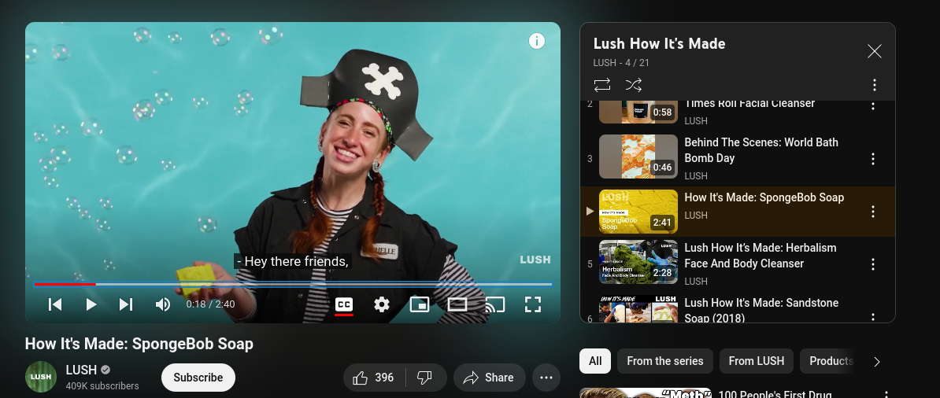Open Times Roll Facial Cleanser title
The width and height of the screenshot is (940, 398).
(749, 105)
